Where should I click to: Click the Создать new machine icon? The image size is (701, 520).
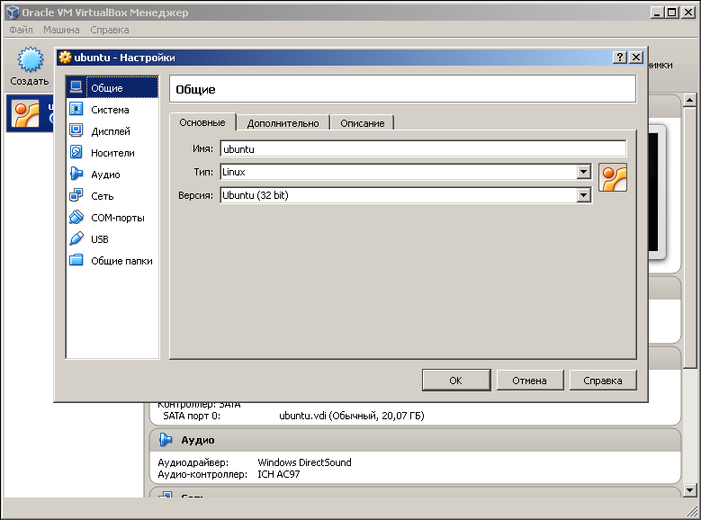coord(30,59)
